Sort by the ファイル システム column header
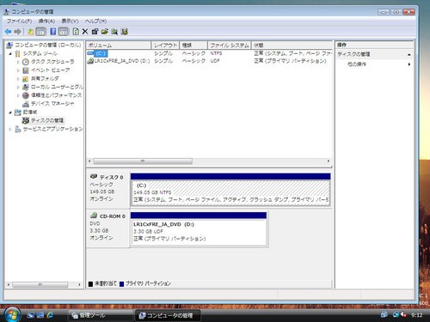 click(x=230, y=46)
